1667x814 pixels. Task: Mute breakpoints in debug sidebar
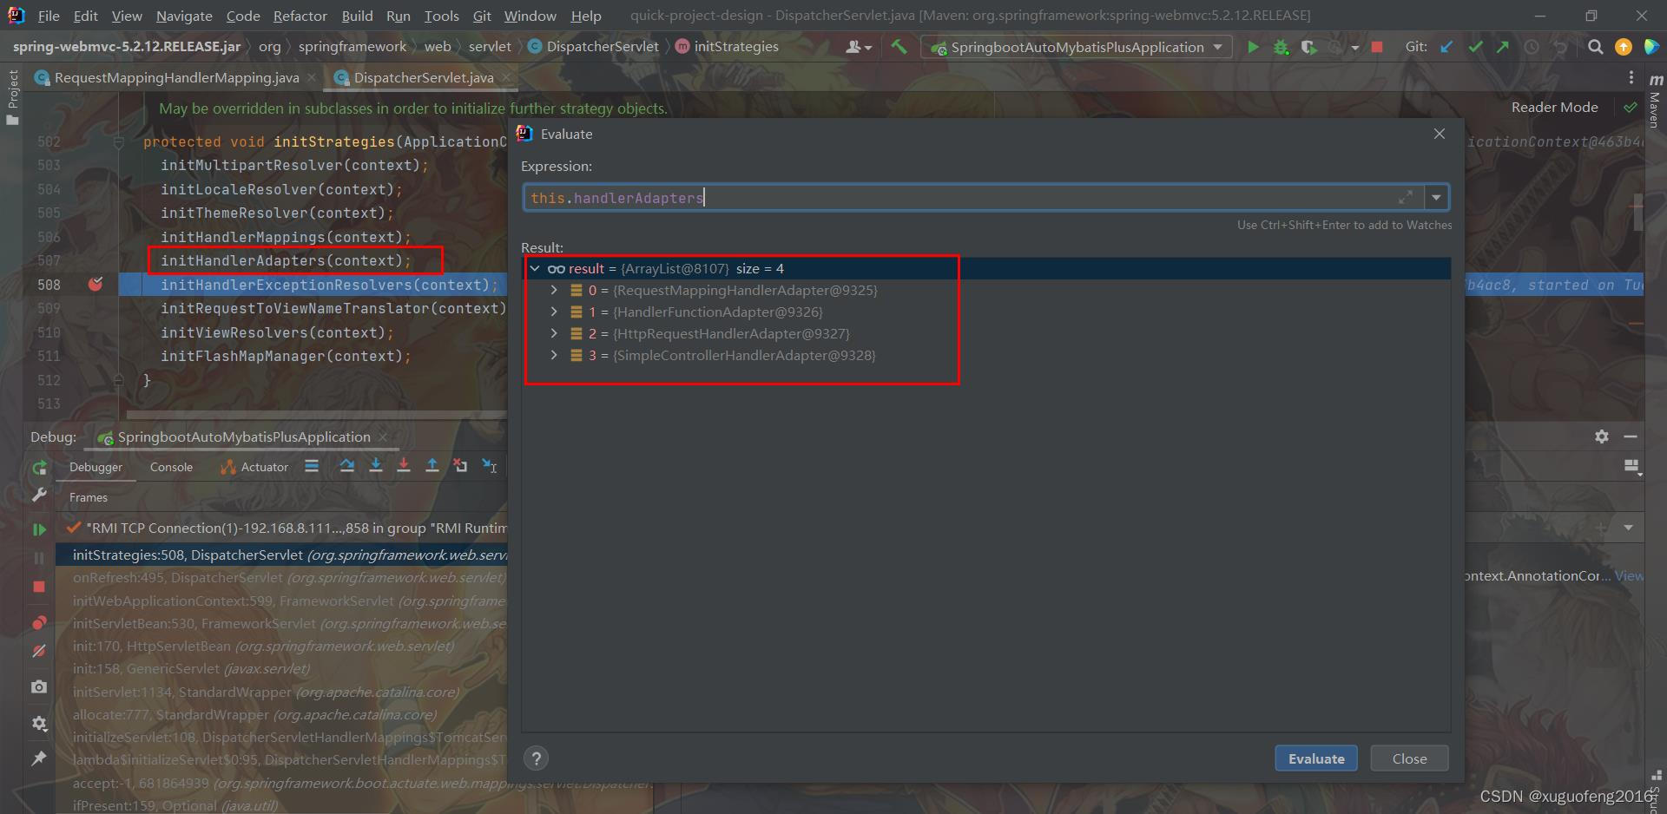(x=39, y=651)
